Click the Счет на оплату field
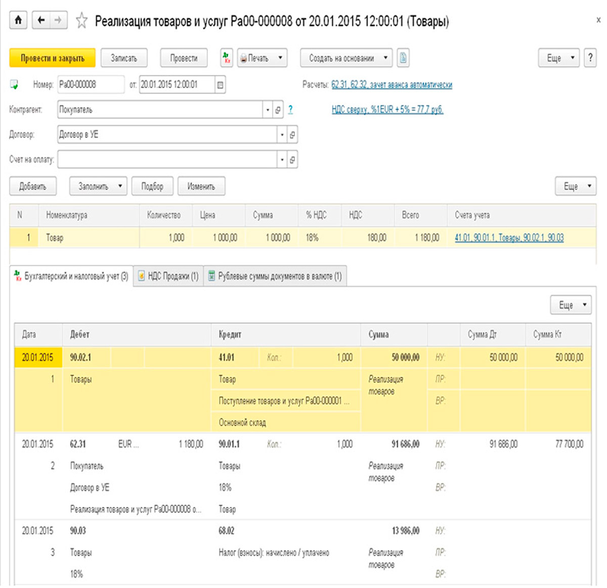 coord(167,160)
